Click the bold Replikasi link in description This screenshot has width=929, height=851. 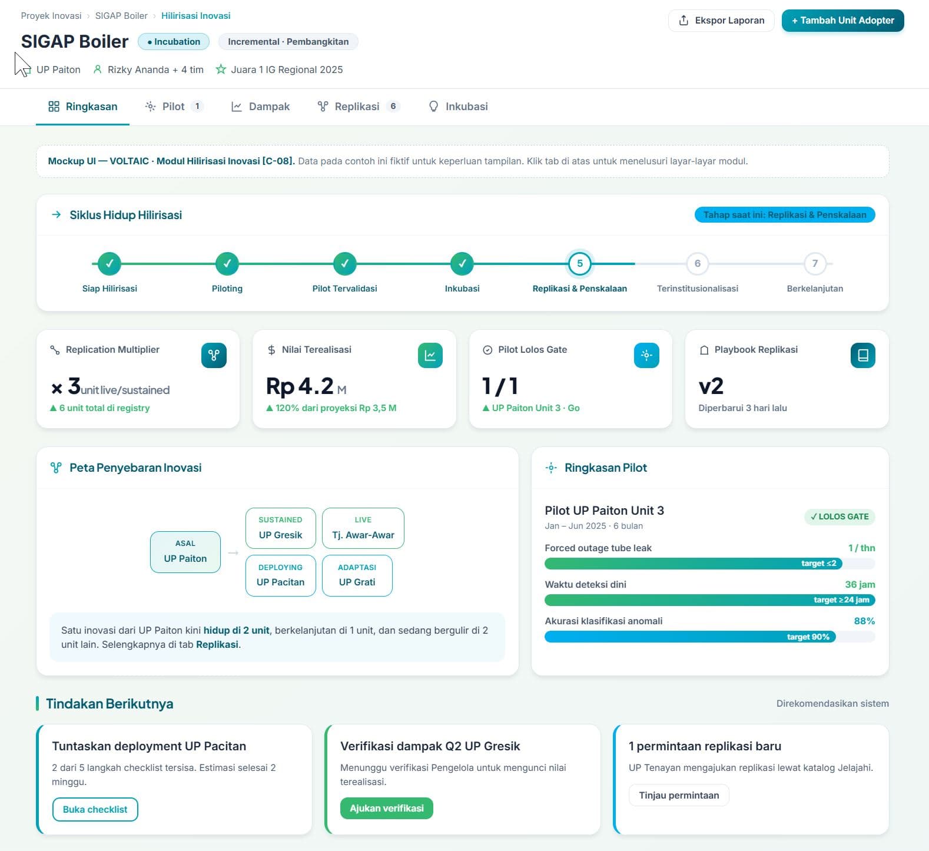[x=217, y=644]
